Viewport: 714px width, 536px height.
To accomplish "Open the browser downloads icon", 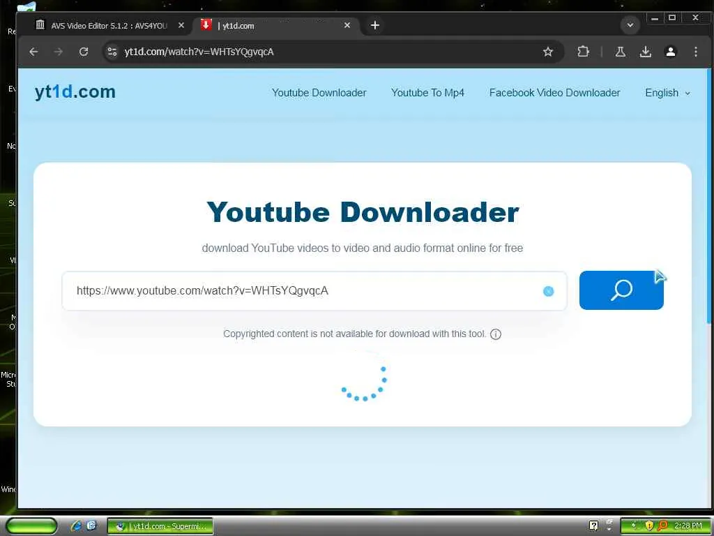I will (x=645, y=52).
